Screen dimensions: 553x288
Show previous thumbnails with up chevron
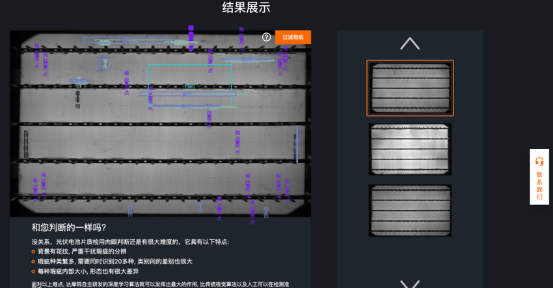coord(410,43)
